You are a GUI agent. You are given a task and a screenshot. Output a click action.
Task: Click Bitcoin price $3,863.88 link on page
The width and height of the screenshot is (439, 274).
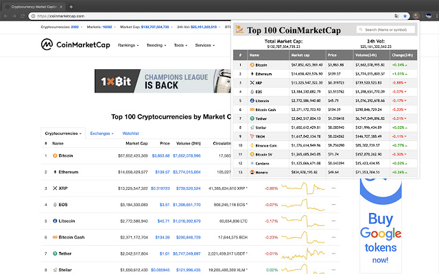click(x=161, y=155)
